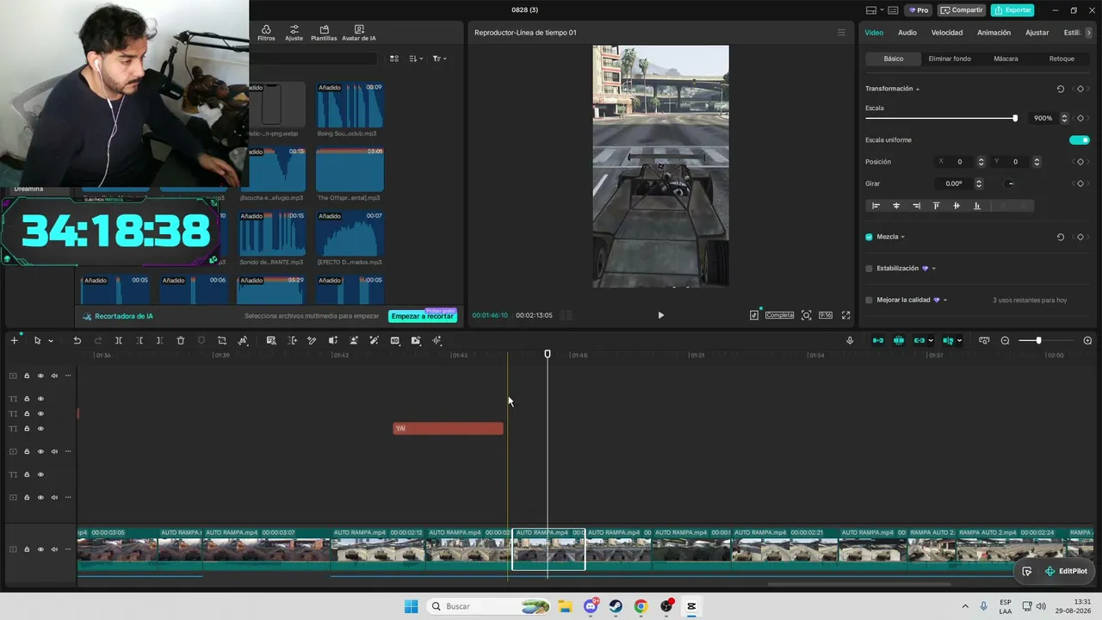Viewport: 1102px width, 620px height.
Task: Align clip to top edge
Action: (936, 206)
